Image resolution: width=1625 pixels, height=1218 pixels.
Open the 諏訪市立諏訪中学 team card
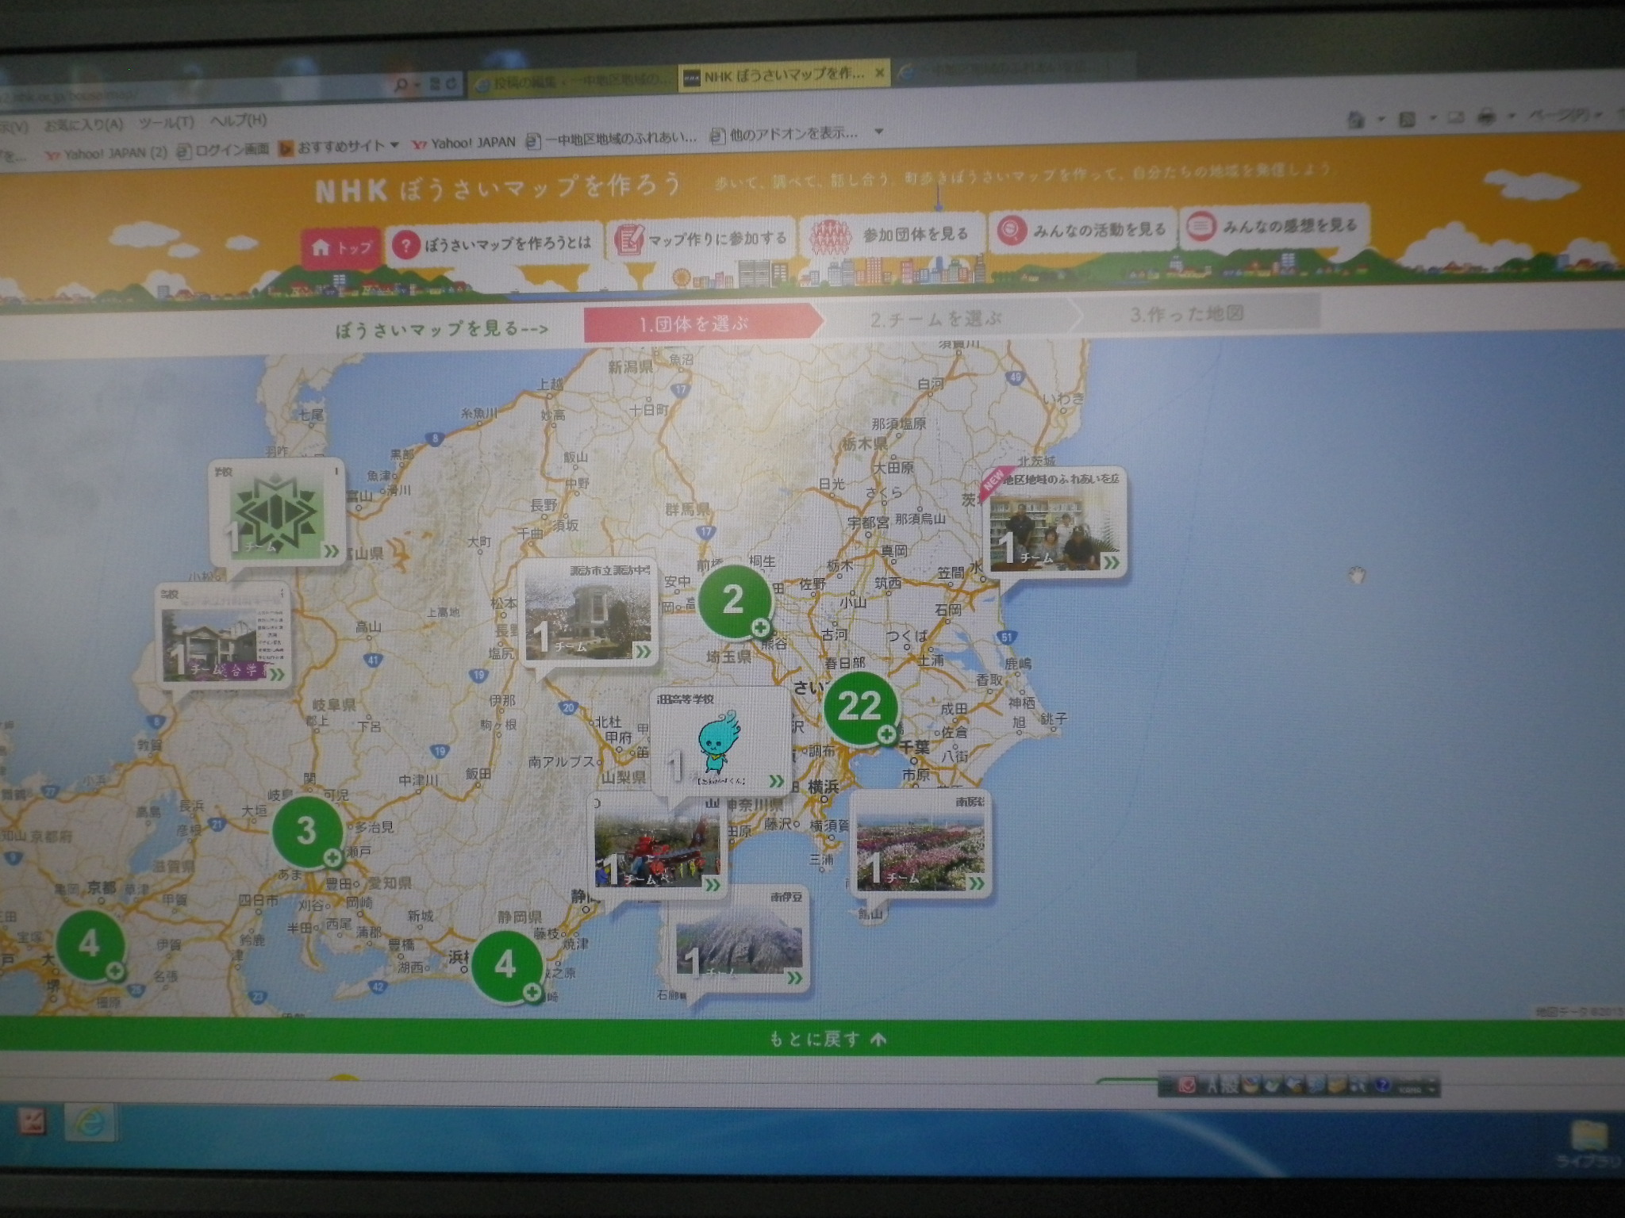click(x=587, y=612)
